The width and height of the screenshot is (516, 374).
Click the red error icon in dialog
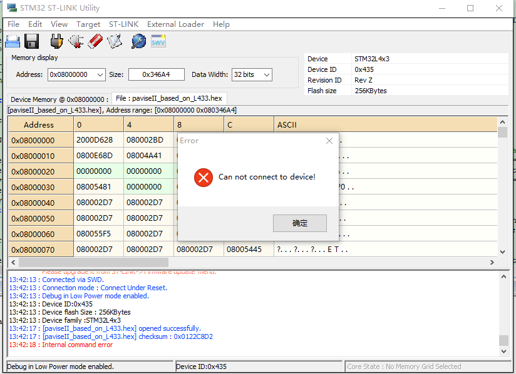(204, 178)
